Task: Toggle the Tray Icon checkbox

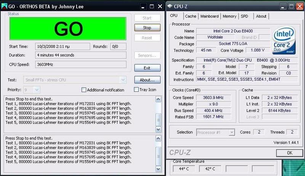Action: pos(136,89)
